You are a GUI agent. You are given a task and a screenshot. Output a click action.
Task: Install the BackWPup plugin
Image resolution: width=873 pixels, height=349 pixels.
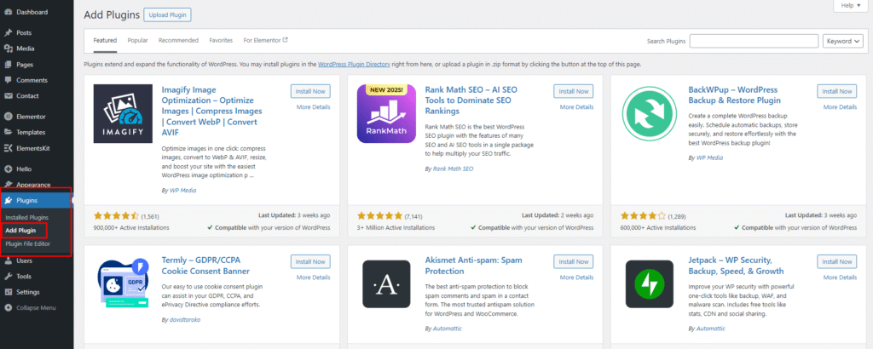(837, 91)
